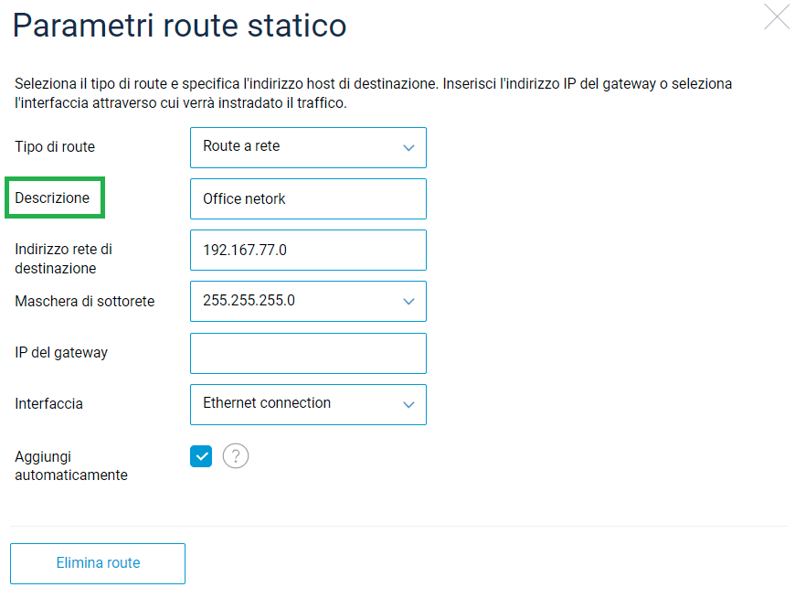Close the Parametri route statico dialog
The width and height of the screenshot is (795, 598).
[x=776, y=17]
